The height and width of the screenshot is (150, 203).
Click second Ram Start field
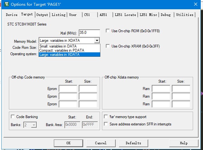[x=161, y=96]
